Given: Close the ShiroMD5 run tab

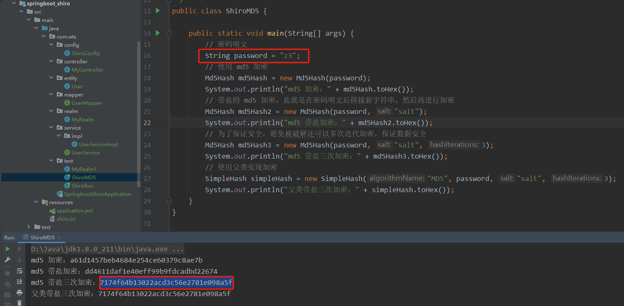Looking at the screenshot, I should 59,238.
